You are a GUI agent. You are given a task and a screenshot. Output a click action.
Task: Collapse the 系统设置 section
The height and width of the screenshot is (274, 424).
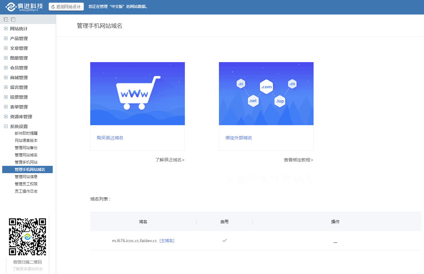(6, 126)
